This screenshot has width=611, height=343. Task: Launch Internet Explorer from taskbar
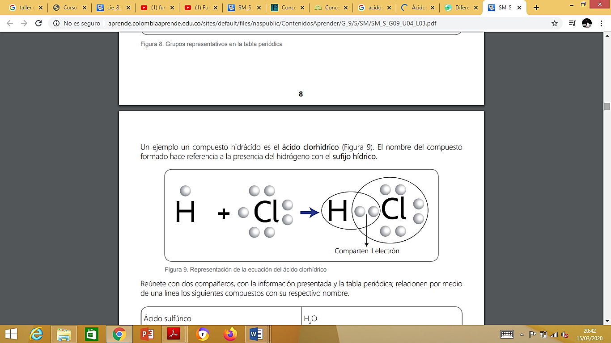pyautogui.click(x=36, y=334)
